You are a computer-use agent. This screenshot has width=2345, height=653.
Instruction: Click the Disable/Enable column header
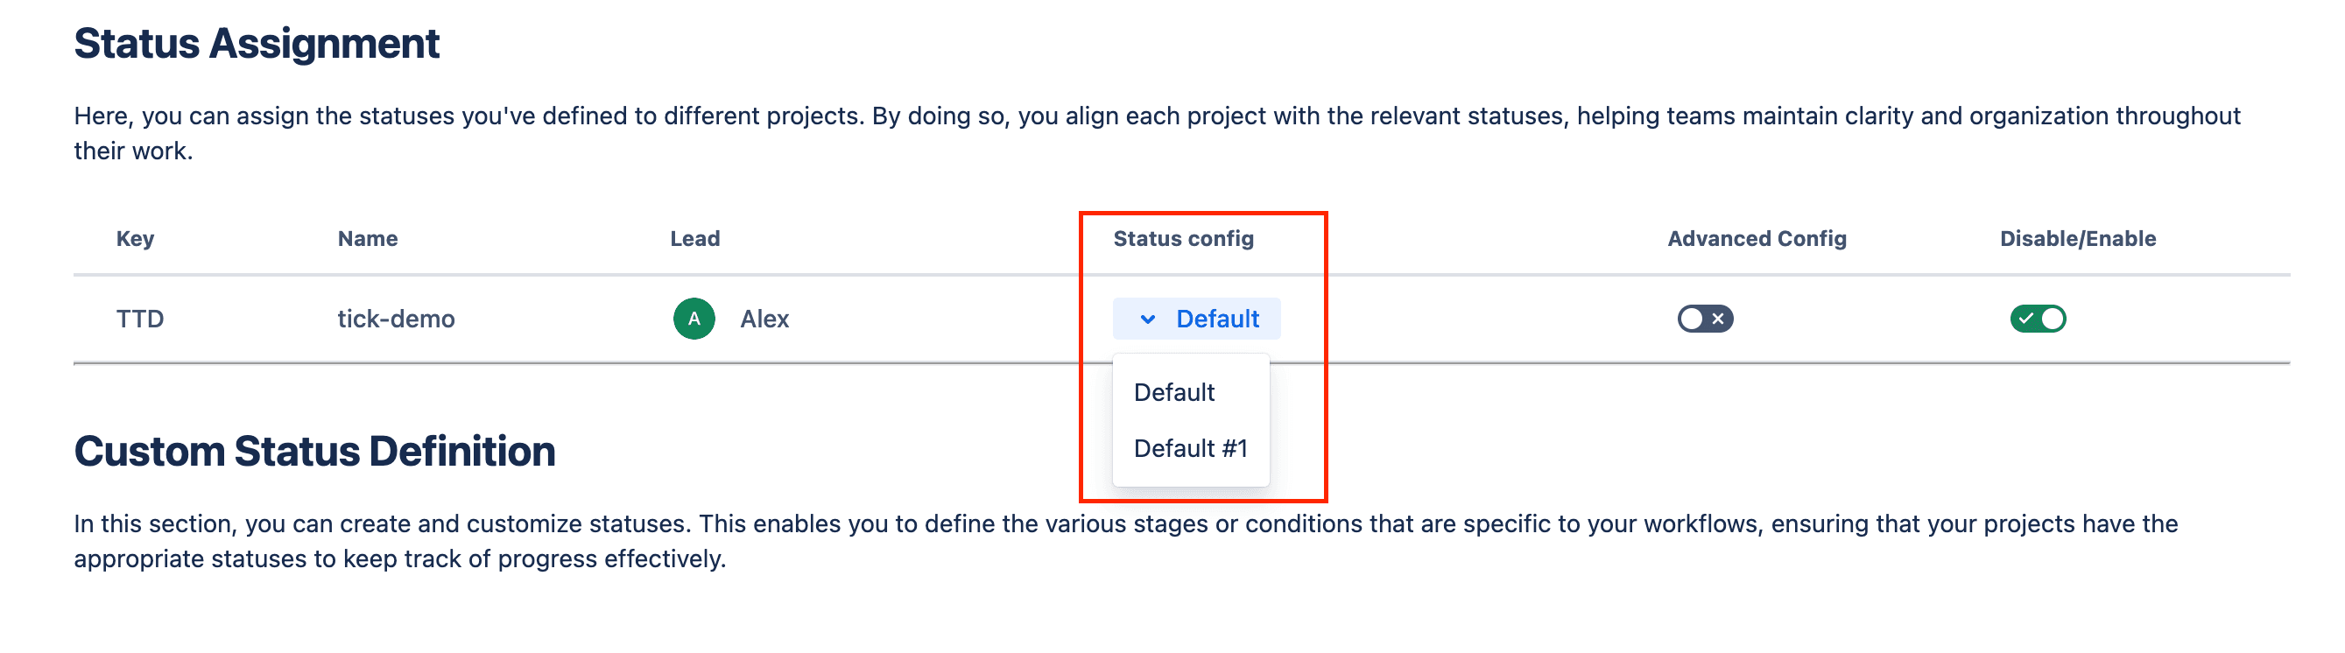click(2077, 238)
